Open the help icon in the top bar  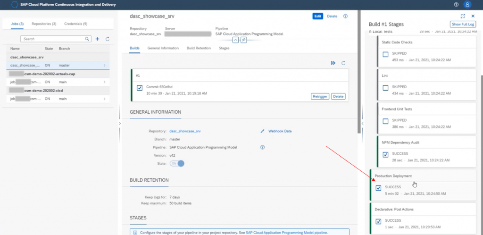point(456,5)
